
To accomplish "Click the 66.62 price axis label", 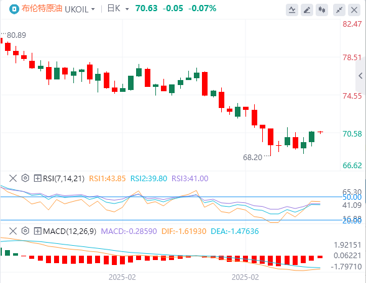I will (x=352, y=166).
